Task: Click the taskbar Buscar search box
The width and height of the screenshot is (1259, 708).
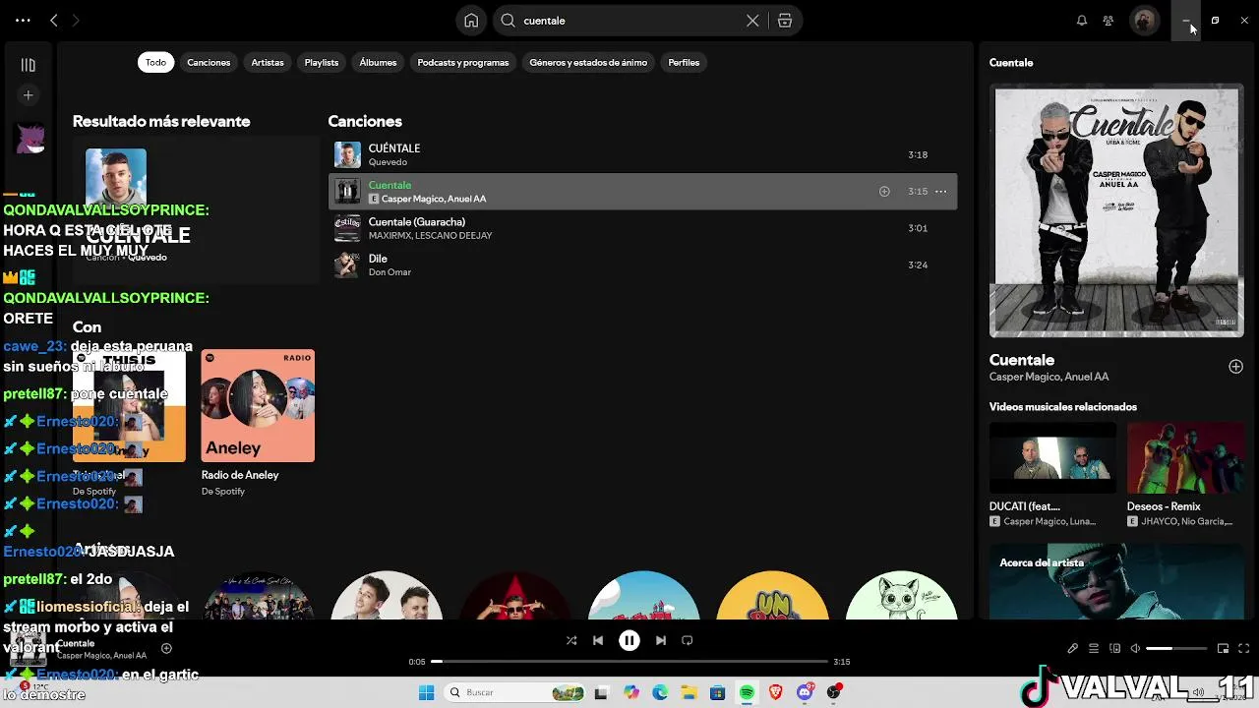Action: pos(513,692)
